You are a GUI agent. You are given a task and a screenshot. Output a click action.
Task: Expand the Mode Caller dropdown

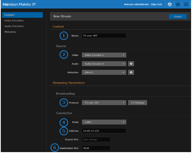104,122
